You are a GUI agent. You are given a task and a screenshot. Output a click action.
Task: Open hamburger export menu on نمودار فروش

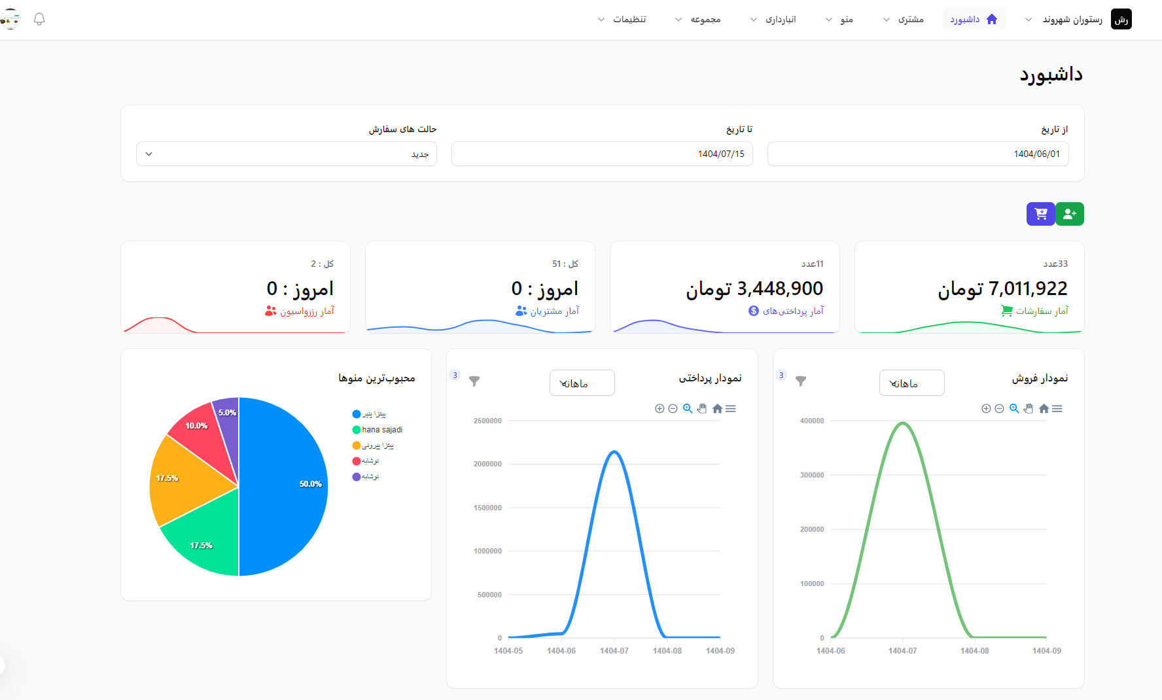click(1057, 409)
